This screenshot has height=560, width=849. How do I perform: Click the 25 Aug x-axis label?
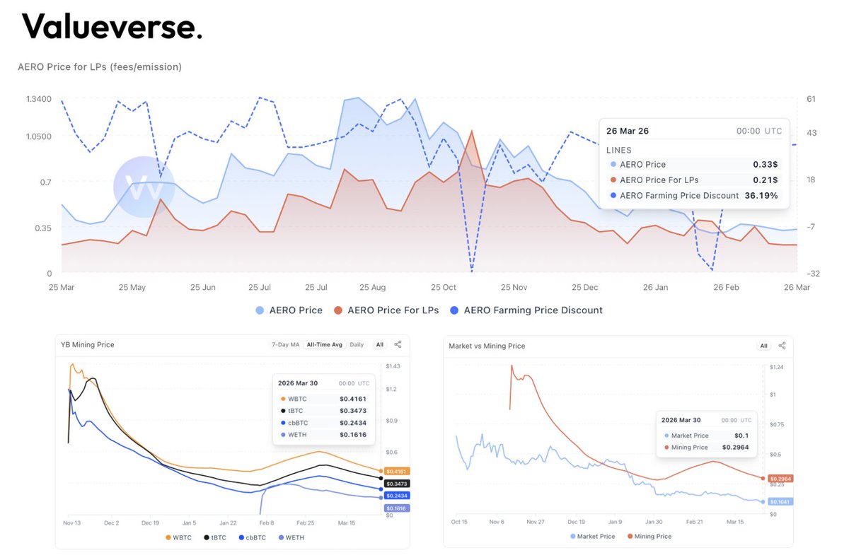tap(373, 288)
